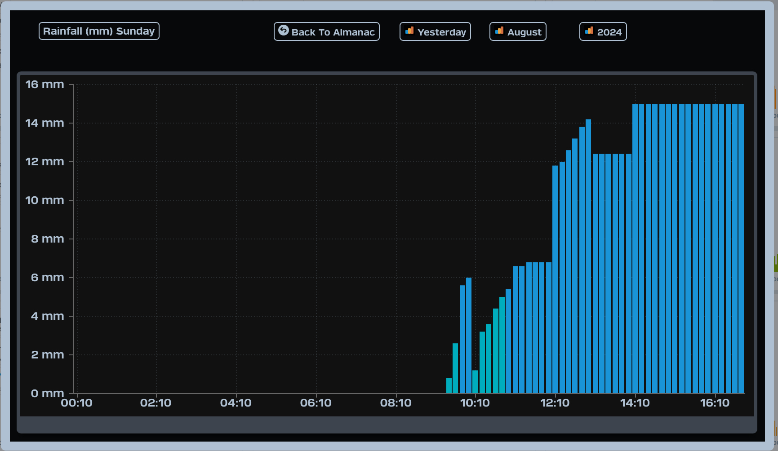Image resolution: width=778 pixels, height=451 pixels.
Task: Select the last 15 mm bar on the right
Action: tap(741, 249)
